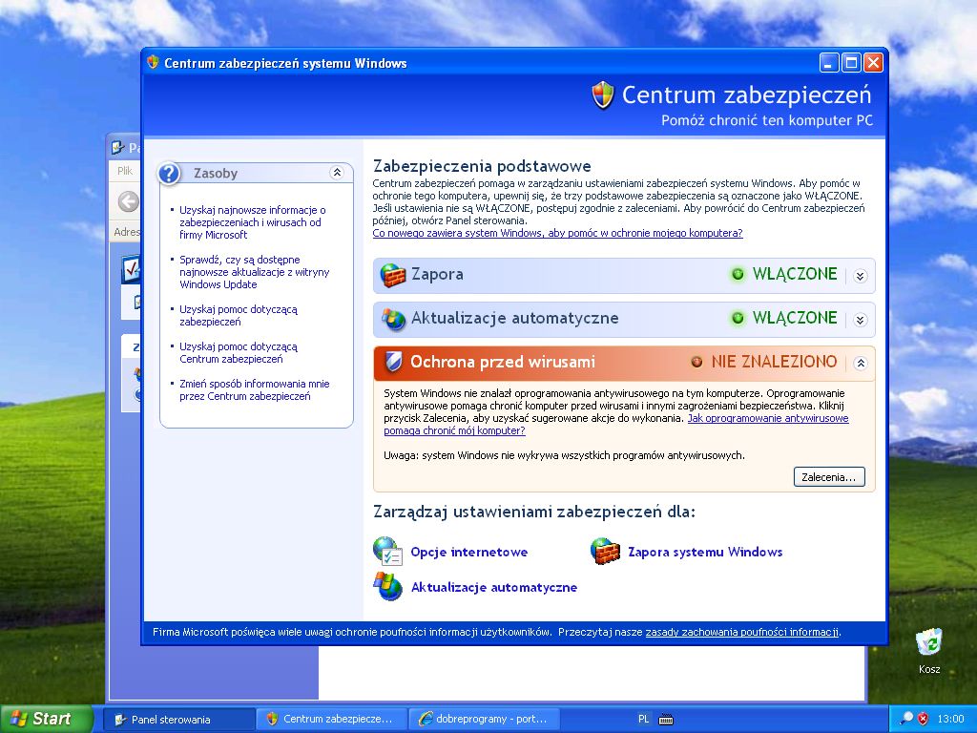This screenshot has width=977, height=733.
Task: Open Uzyskaj najnowsze informacje o zabezpieczeniach link
Action: [252, 222]
